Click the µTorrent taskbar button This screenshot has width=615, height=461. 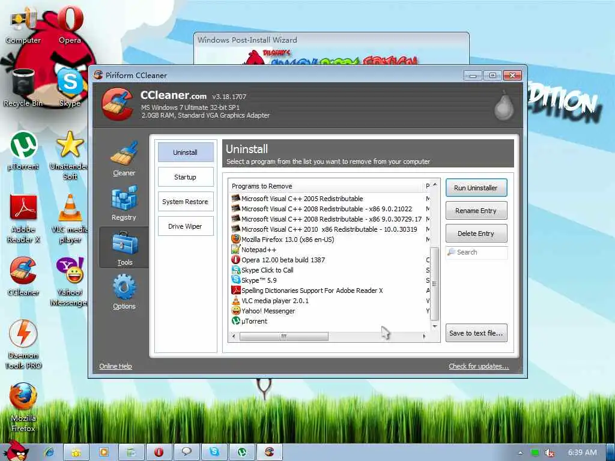241,452
